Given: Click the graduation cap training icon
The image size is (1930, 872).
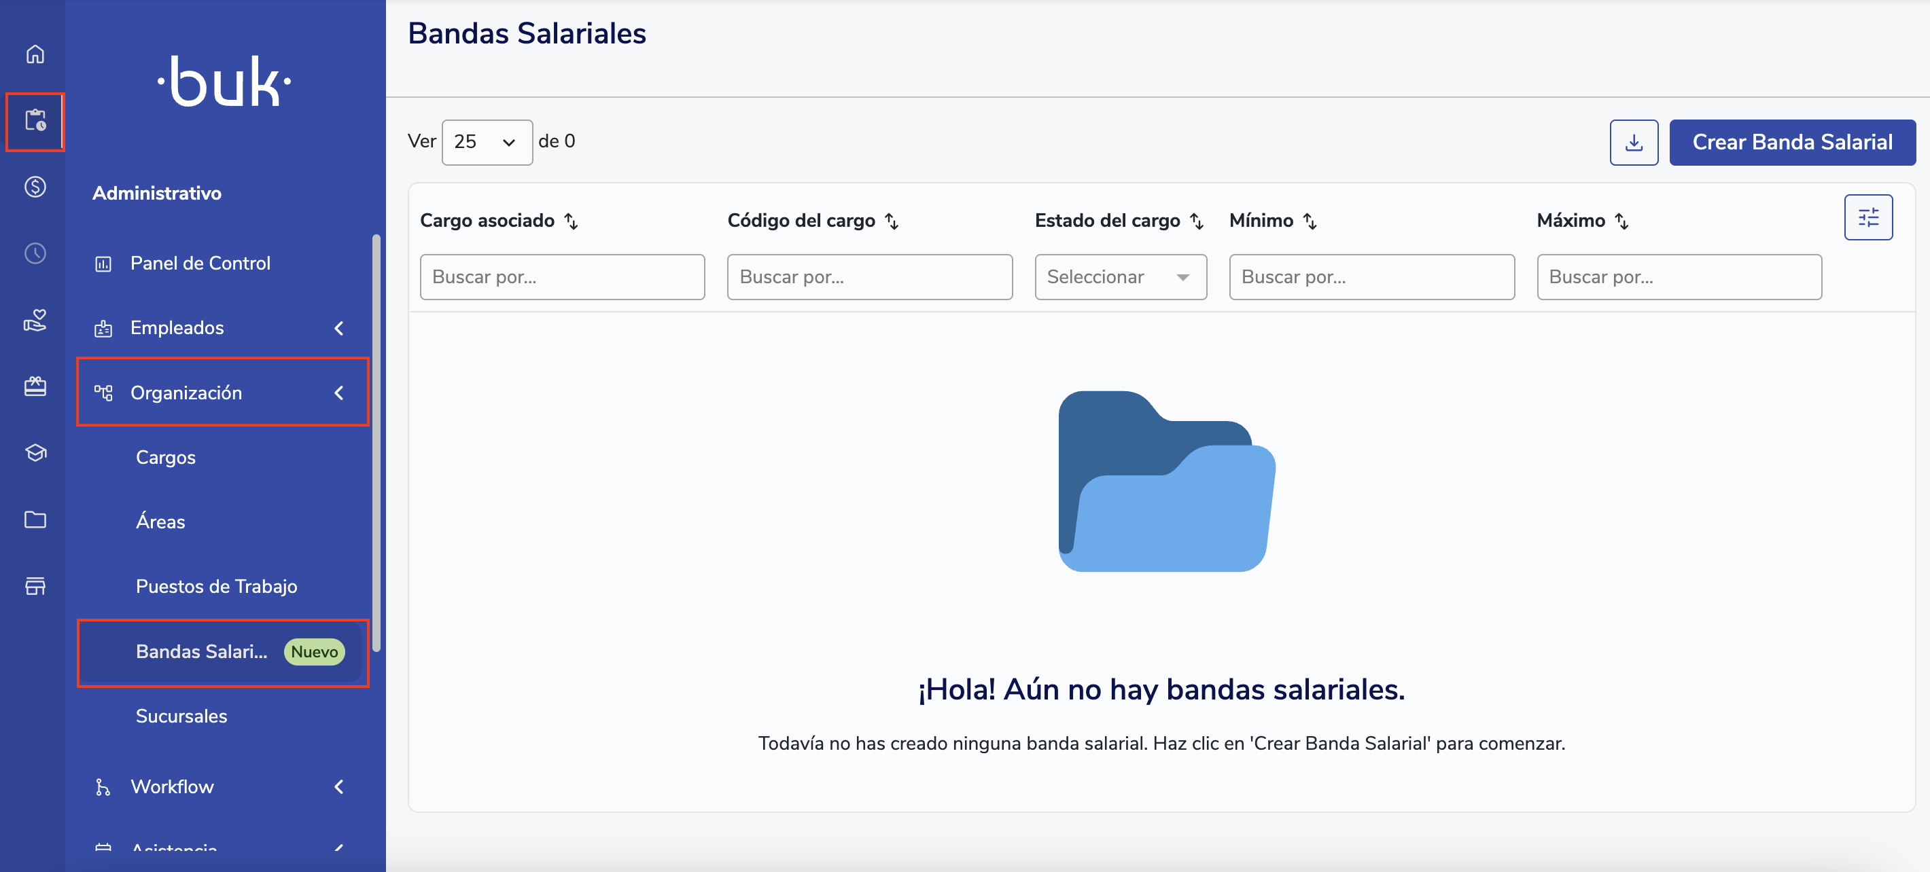Looking at the screenshot, I should click(x=35, y=453).
